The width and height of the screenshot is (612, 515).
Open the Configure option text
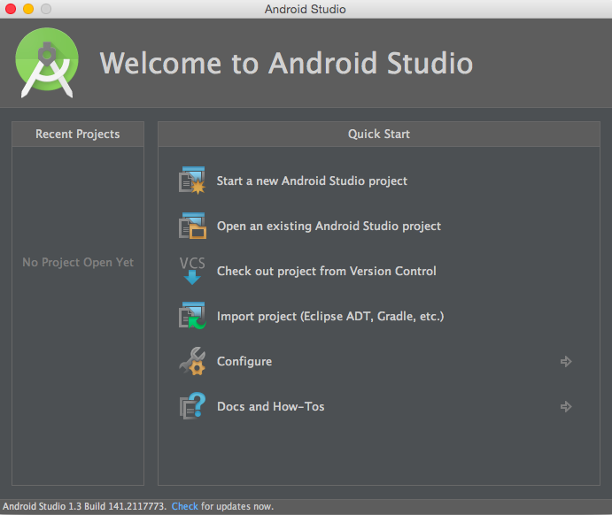coord(244,361)
